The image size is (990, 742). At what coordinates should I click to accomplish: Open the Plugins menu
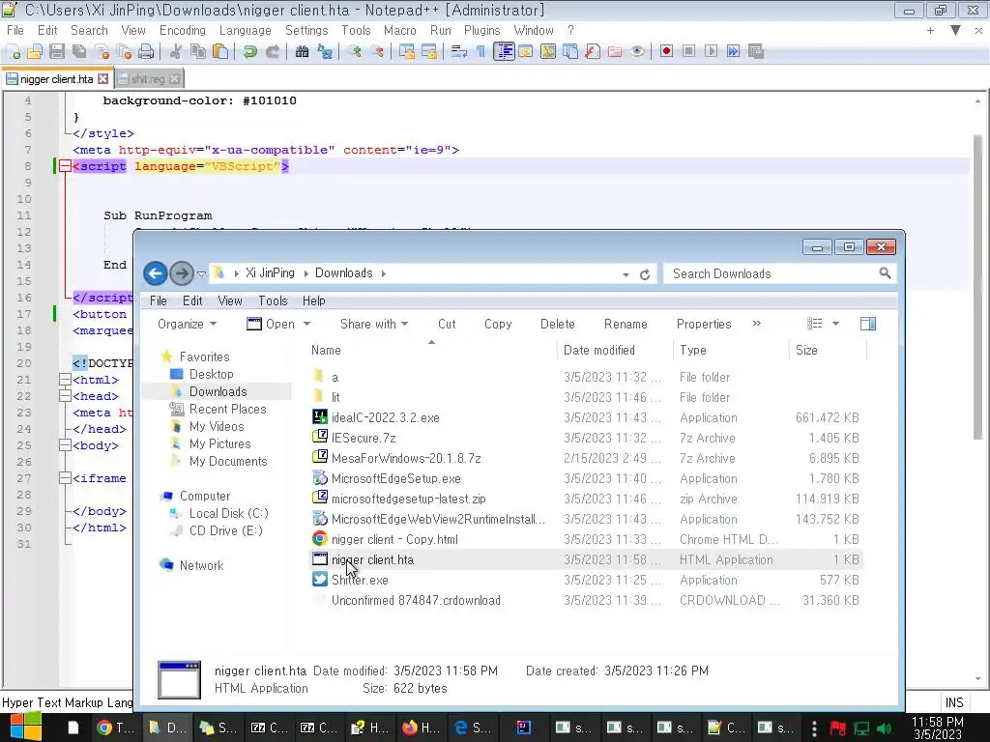coord(481,30)
